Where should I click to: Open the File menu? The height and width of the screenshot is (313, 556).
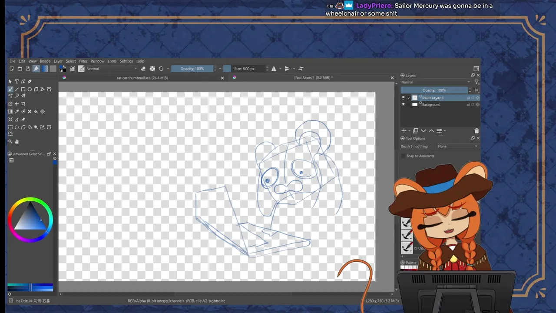tap(13, 61)
